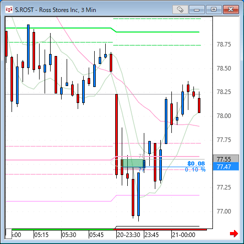This screenshot has width=244, height=244.
Task: Click the 0.10 % change value
Action: [195, 169]
